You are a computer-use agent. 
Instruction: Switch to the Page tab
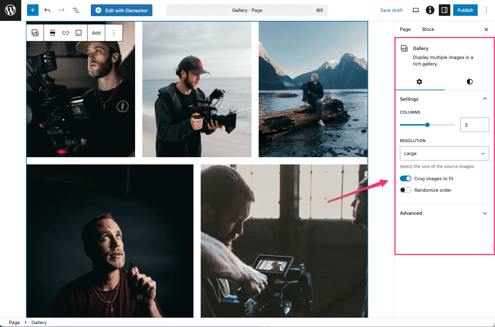(405, 29)
